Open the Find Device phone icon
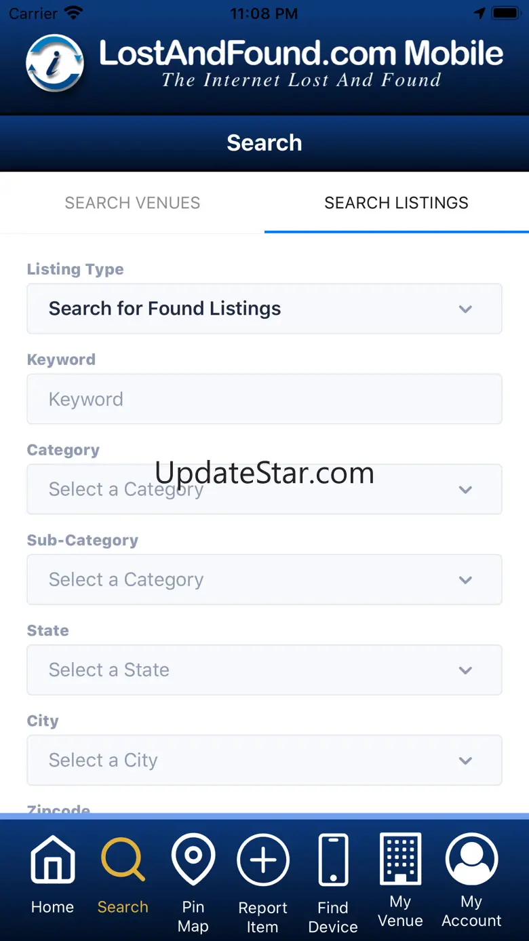The image size is (529, 941). (333, 860)
